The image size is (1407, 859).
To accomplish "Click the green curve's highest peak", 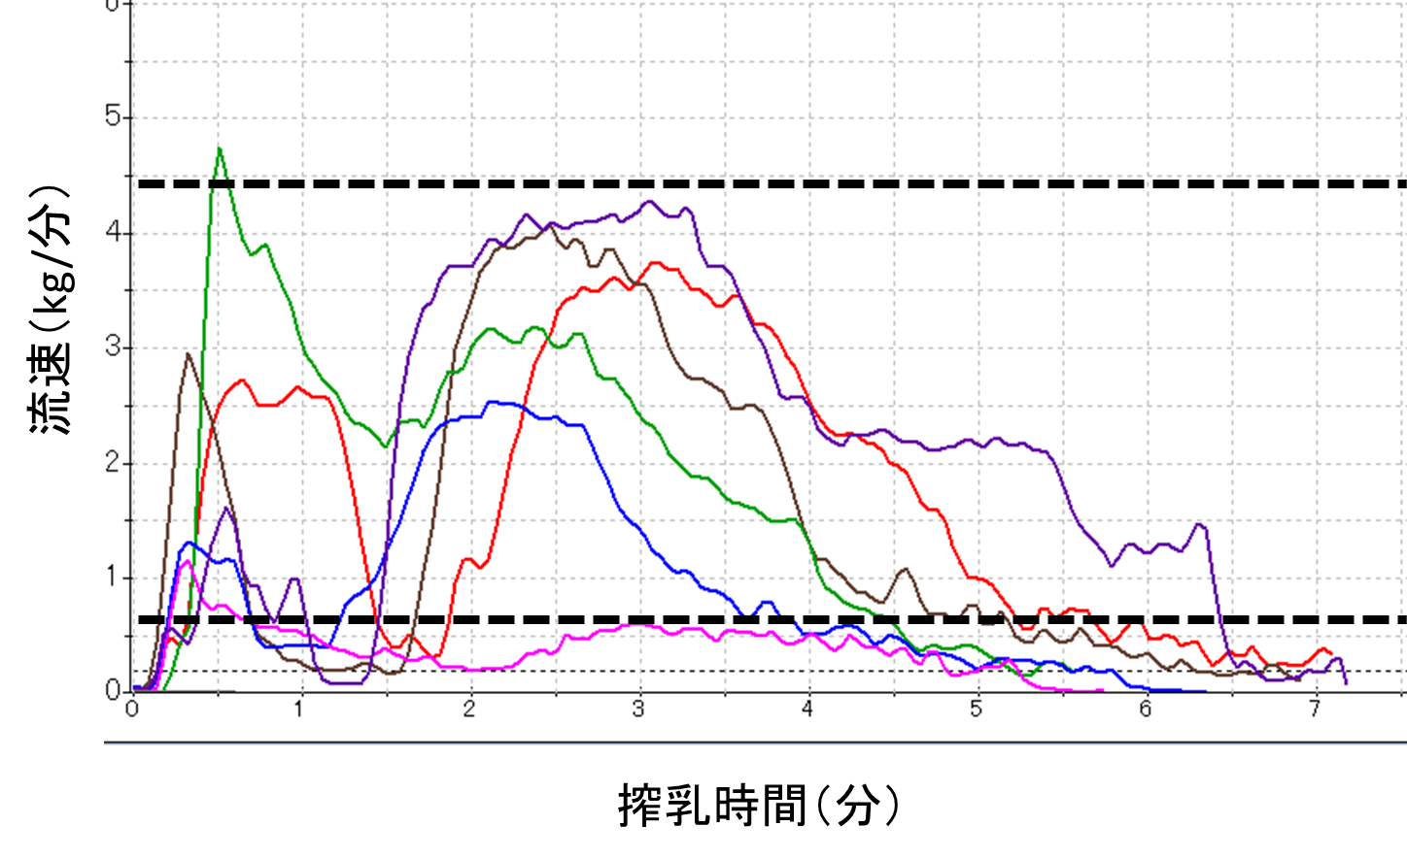I will point(221,149).
